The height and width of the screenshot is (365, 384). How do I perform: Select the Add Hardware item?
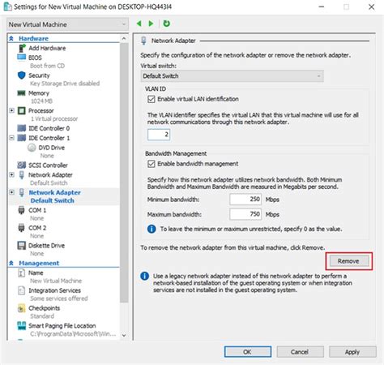[47, 48]
